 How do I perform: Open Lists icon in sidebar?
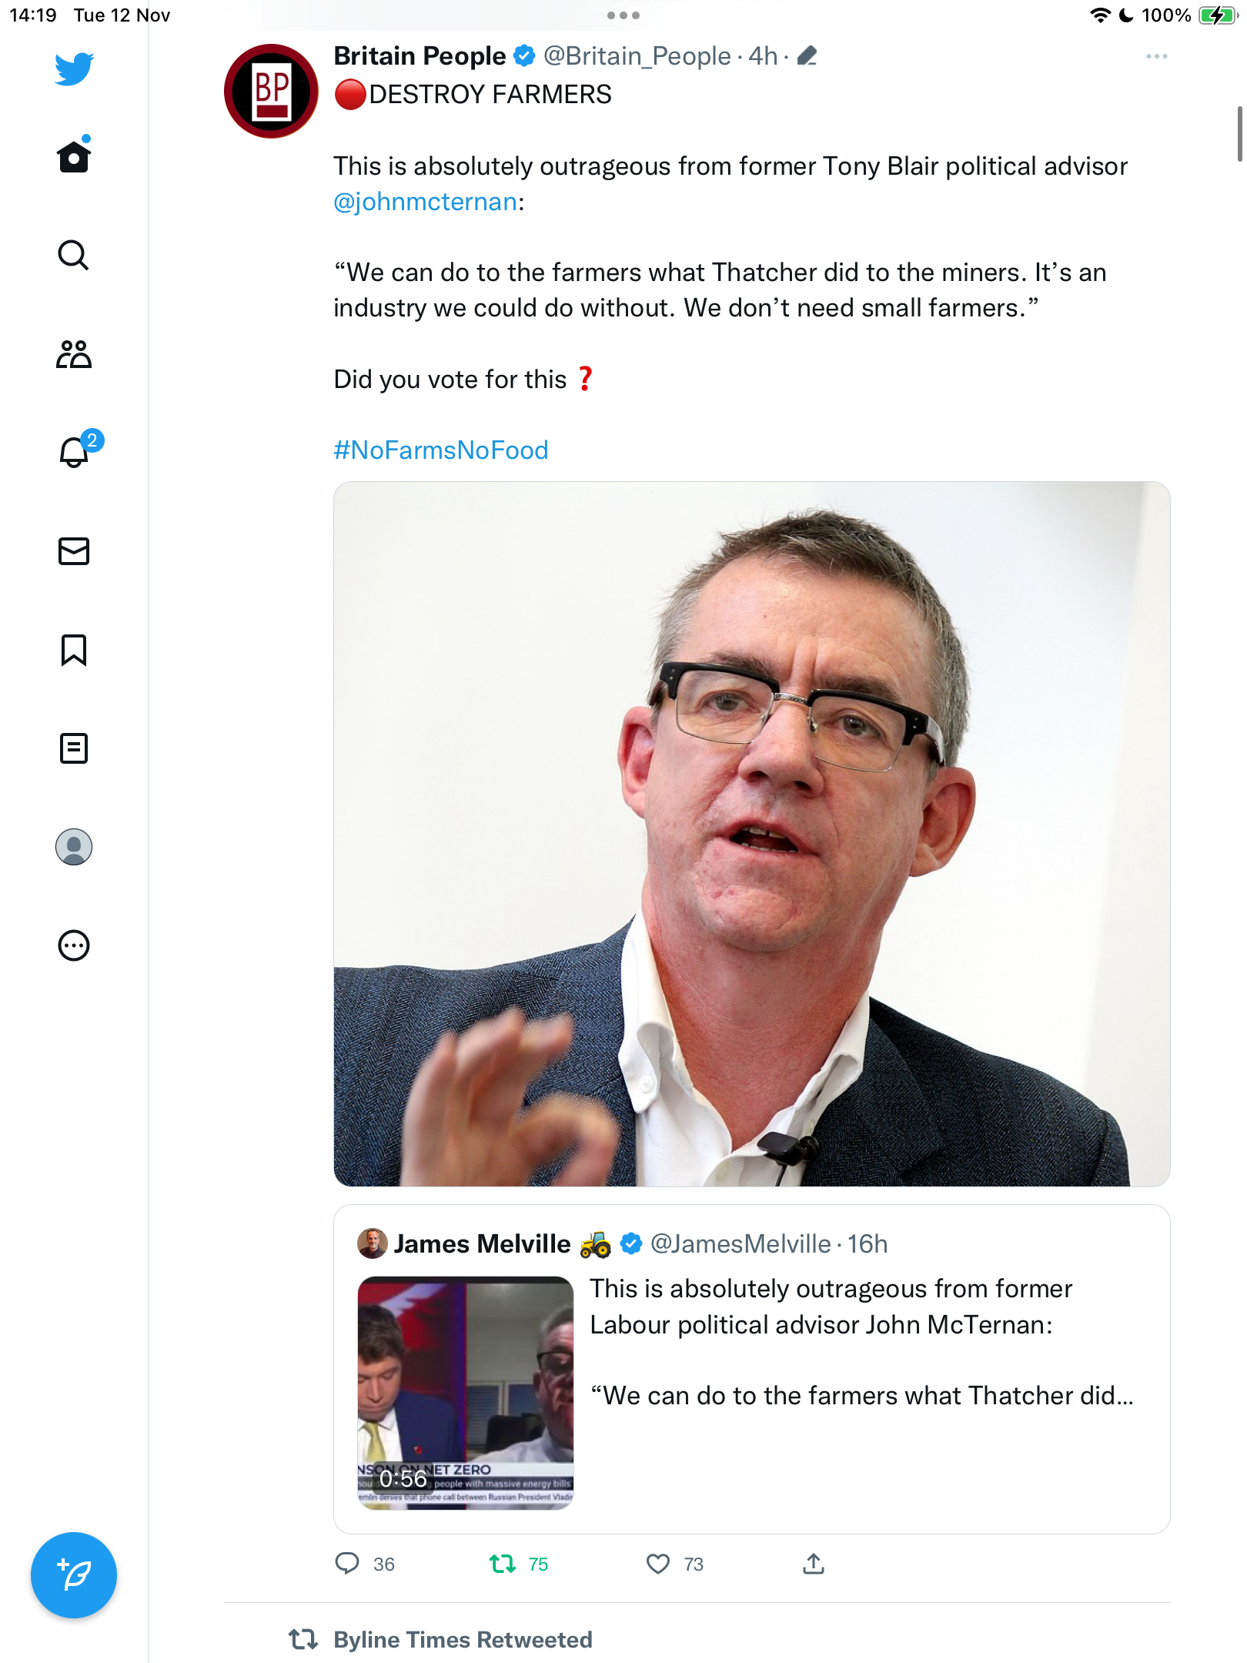pyautogui.click(x=74, y=748)
